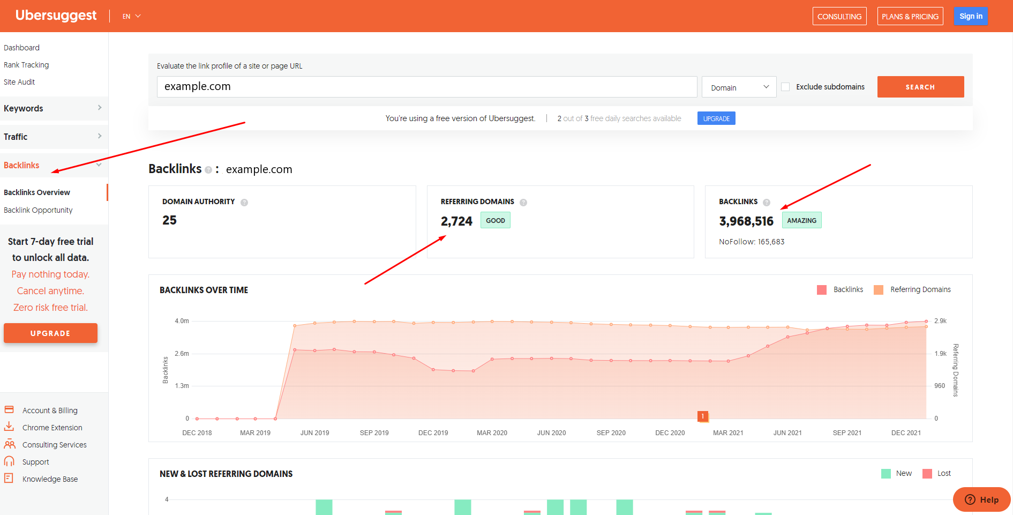Image resolution: width=1013 pixels, height=515 pixels.
Task: Click the GOOD badge beside 2,724
Action: (x=496, y=220)
